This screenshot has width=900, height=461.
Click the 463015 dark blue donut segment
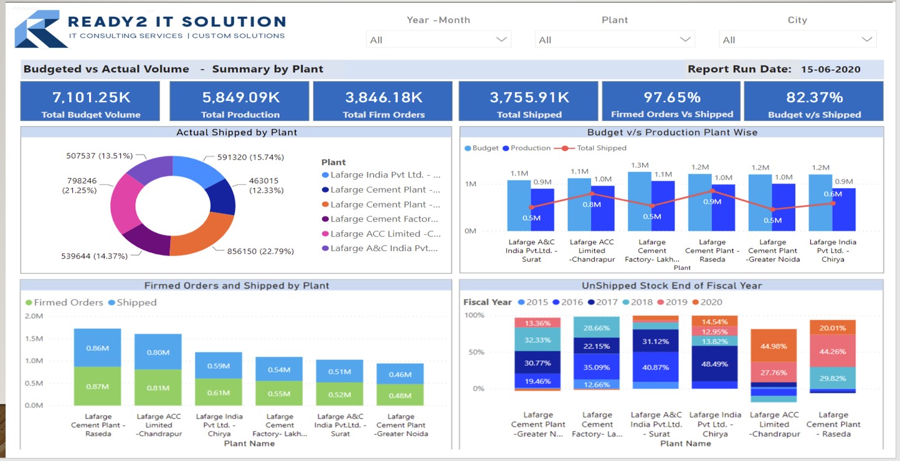(222, 199)
